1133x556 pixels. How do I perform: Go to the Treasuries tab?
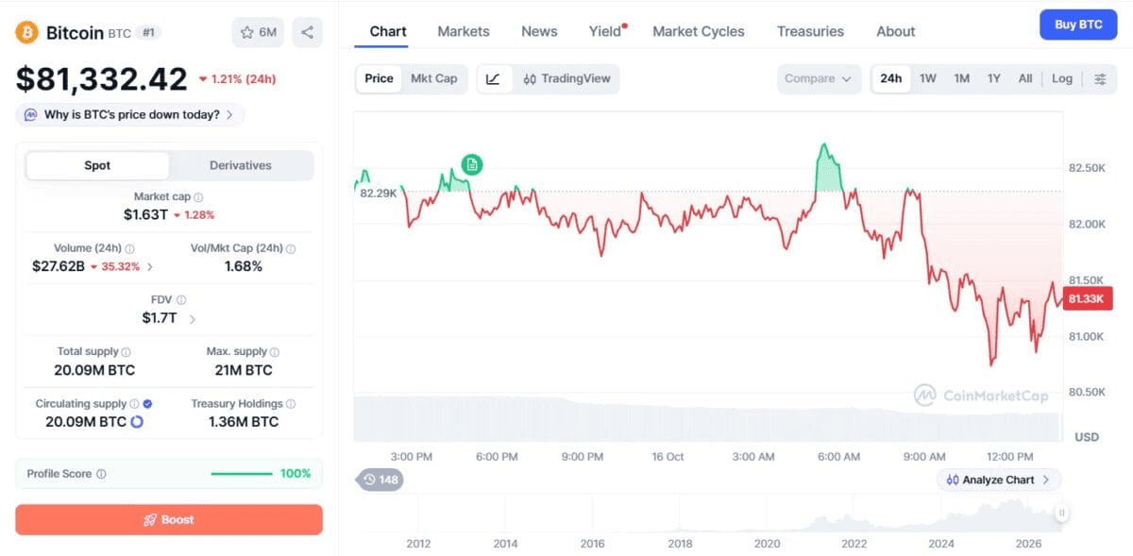(810, 31)
